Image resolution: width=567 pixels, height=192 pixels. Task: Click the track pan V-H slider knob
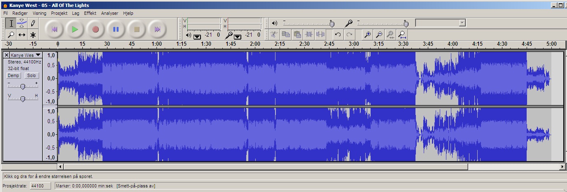pos(23,98)
